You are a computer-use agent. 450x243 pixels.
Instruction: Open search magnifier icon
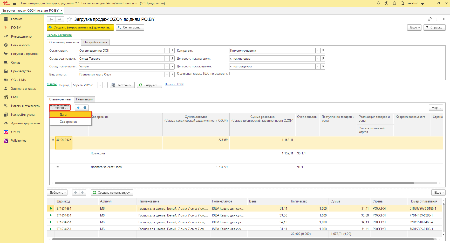point(403,3)
